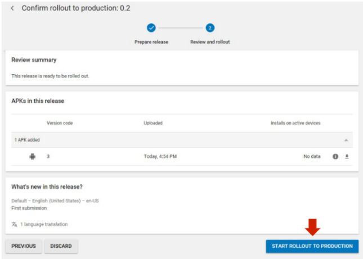Click the Android robot icon in the APK row
The width and height of the screenshot is (363, 259).
tap(32, 157)
